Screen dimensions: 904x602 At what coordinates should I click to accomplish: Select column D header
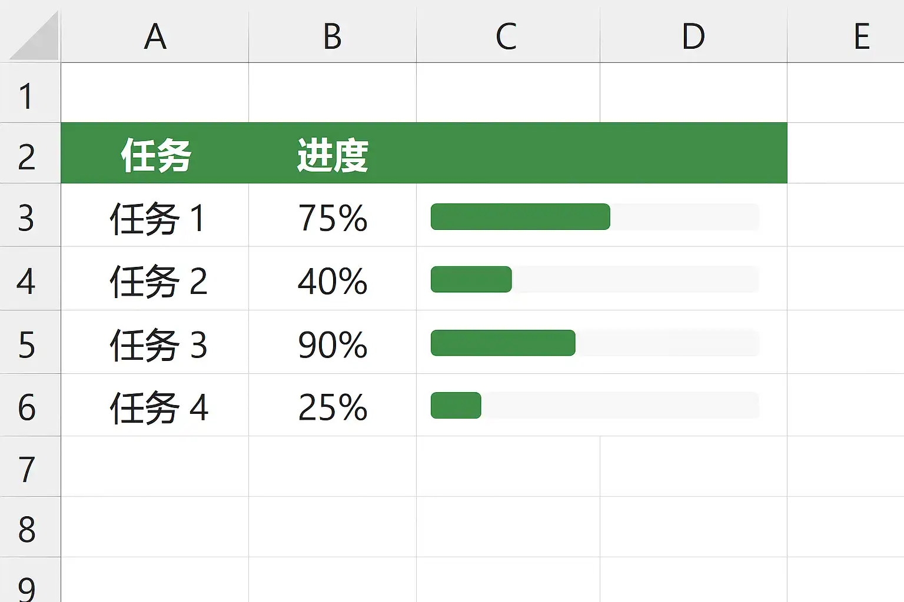(693, 36)
